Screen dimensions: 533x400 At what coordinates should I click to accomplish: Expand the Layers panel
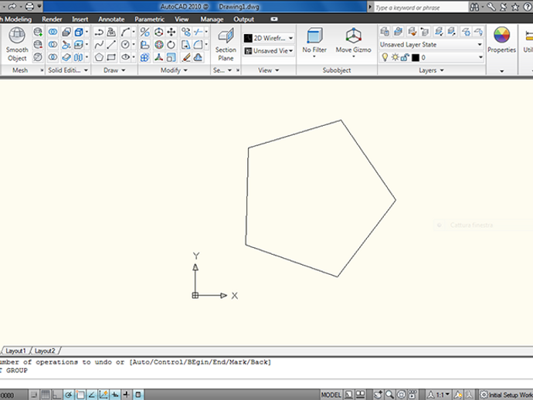coord(431,70)
